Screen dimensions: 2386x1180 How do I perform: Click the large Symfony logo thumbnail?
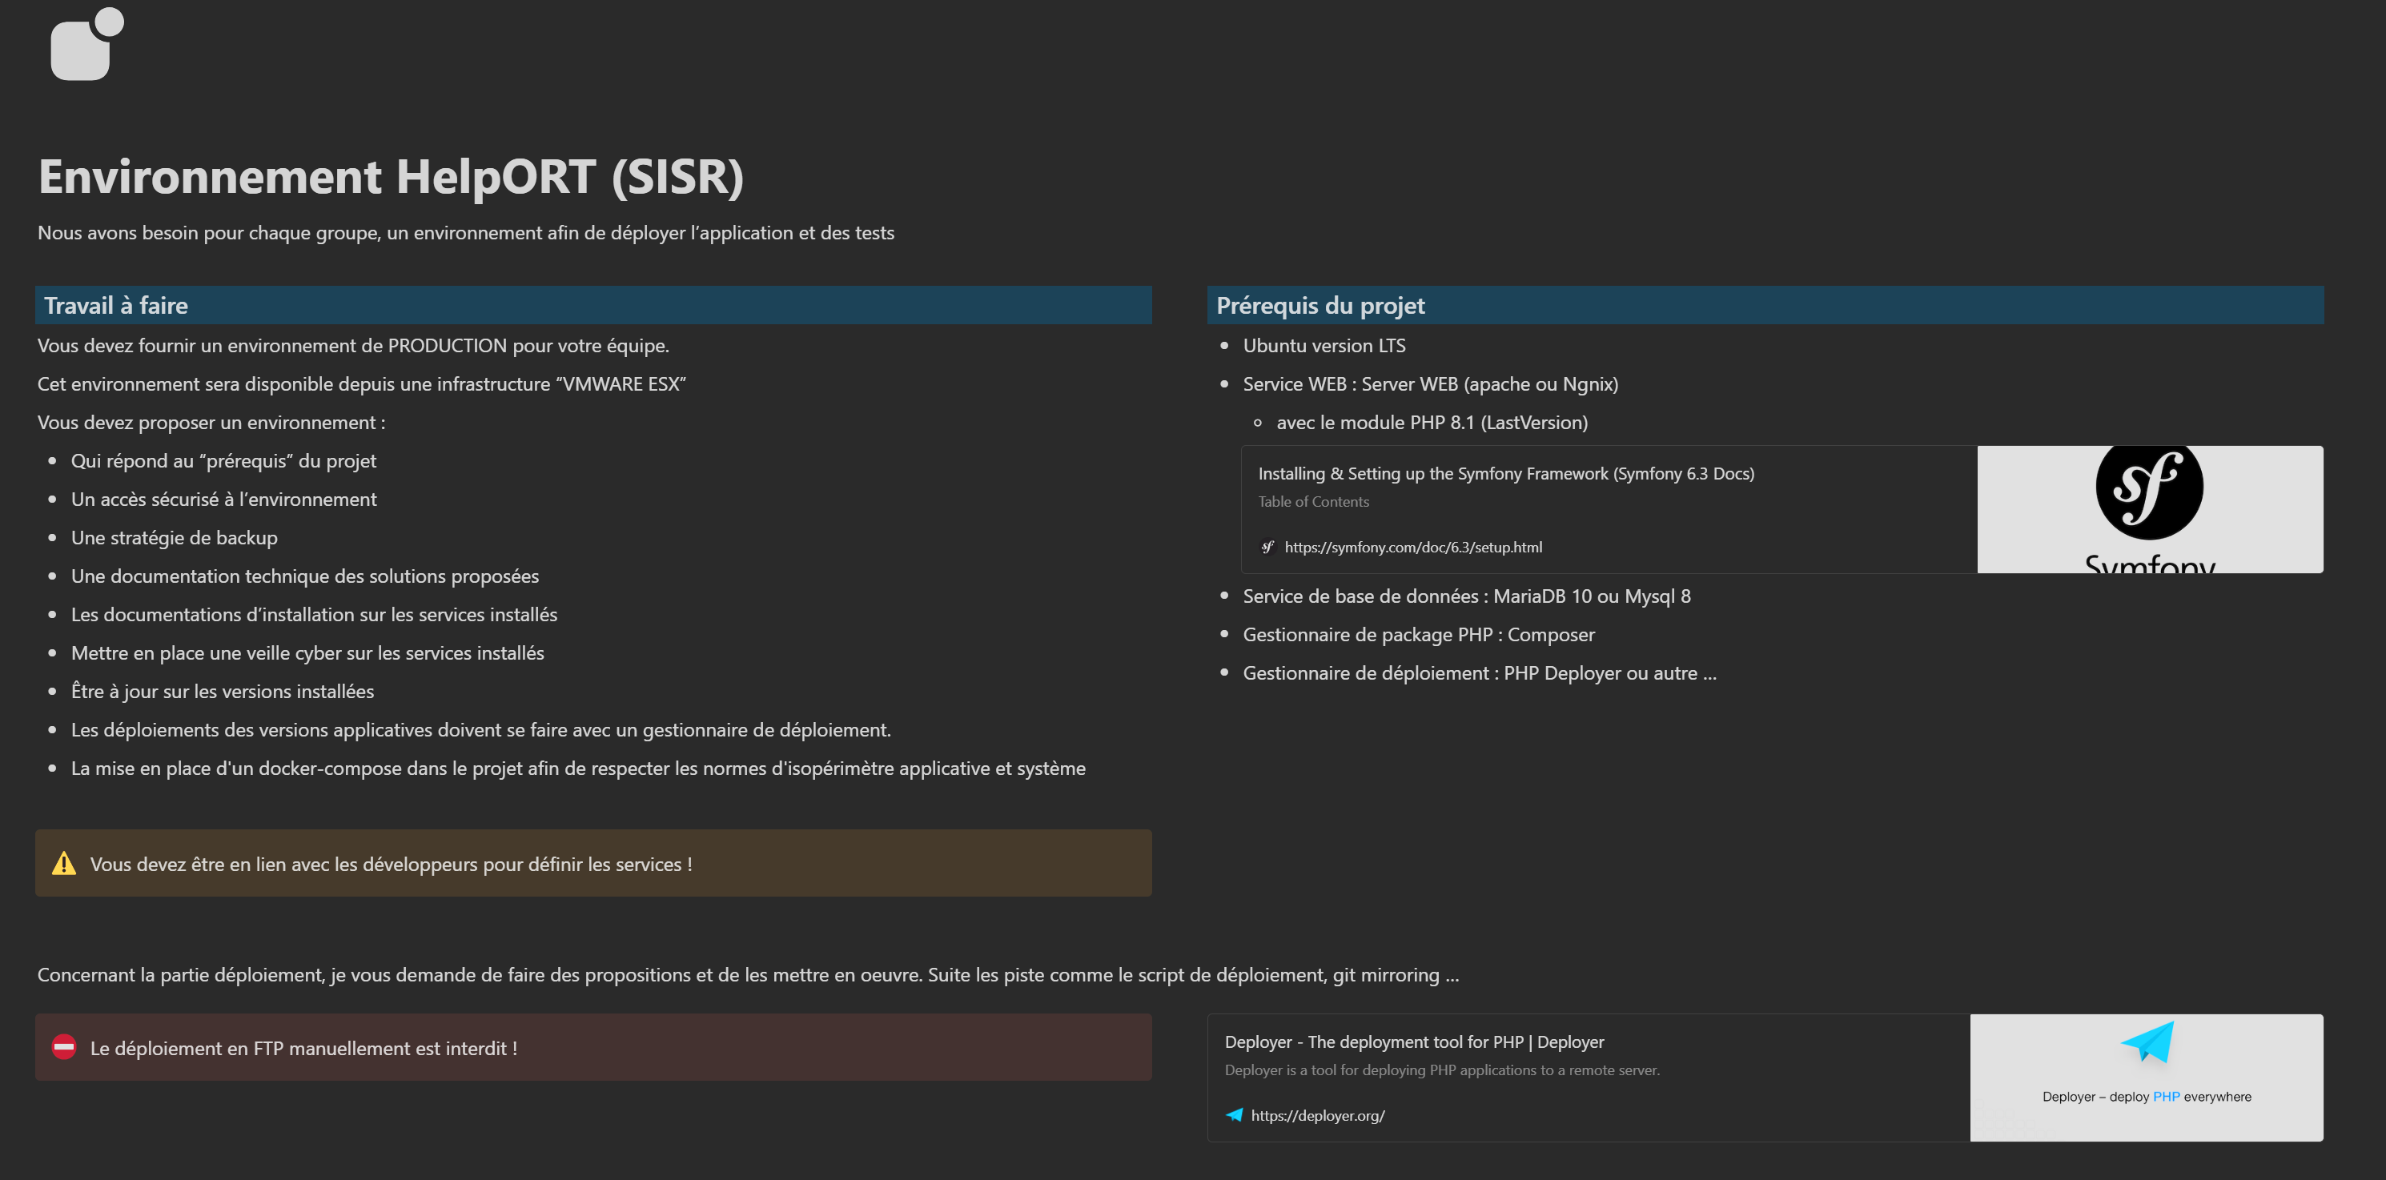click(2149, 508)
